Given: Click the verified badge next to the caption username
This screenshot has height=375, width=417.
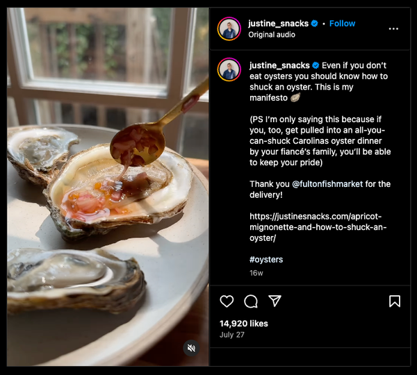Looking at the screenshot, I should click(x=316, y=65).
